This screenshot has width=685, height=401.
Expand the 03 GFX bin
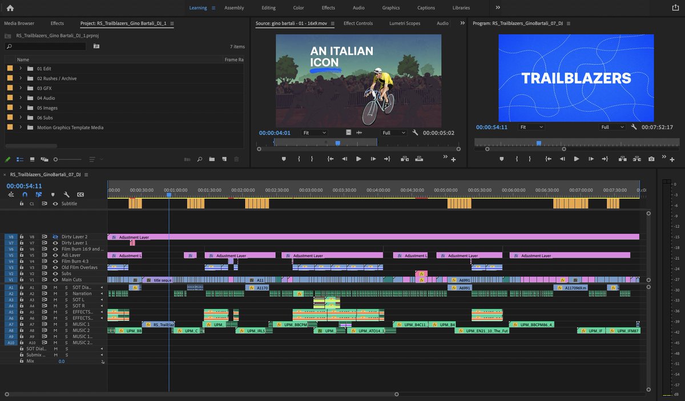point(21,88)
